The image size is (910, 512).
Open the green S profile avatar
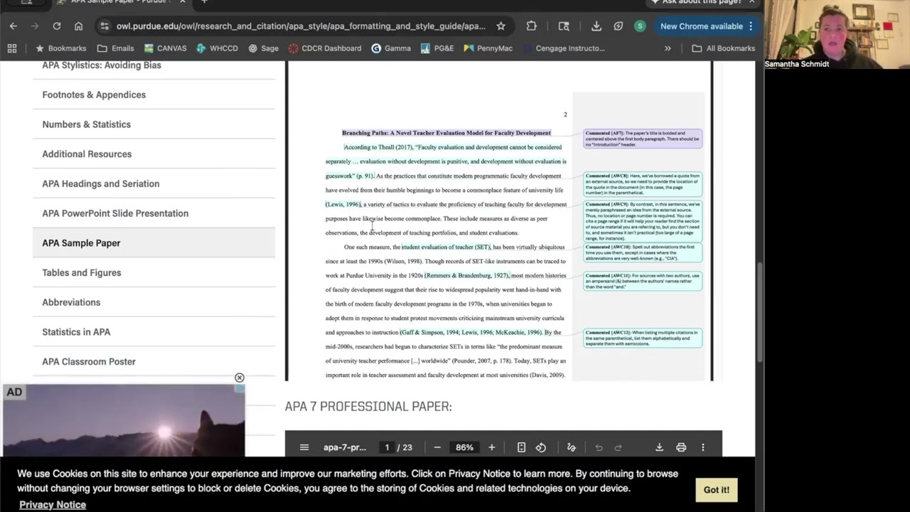640,26
